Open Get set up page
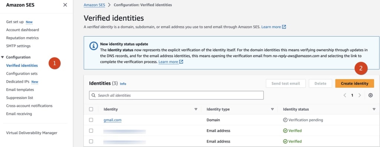The image size is (380, 147). point(15,22)
